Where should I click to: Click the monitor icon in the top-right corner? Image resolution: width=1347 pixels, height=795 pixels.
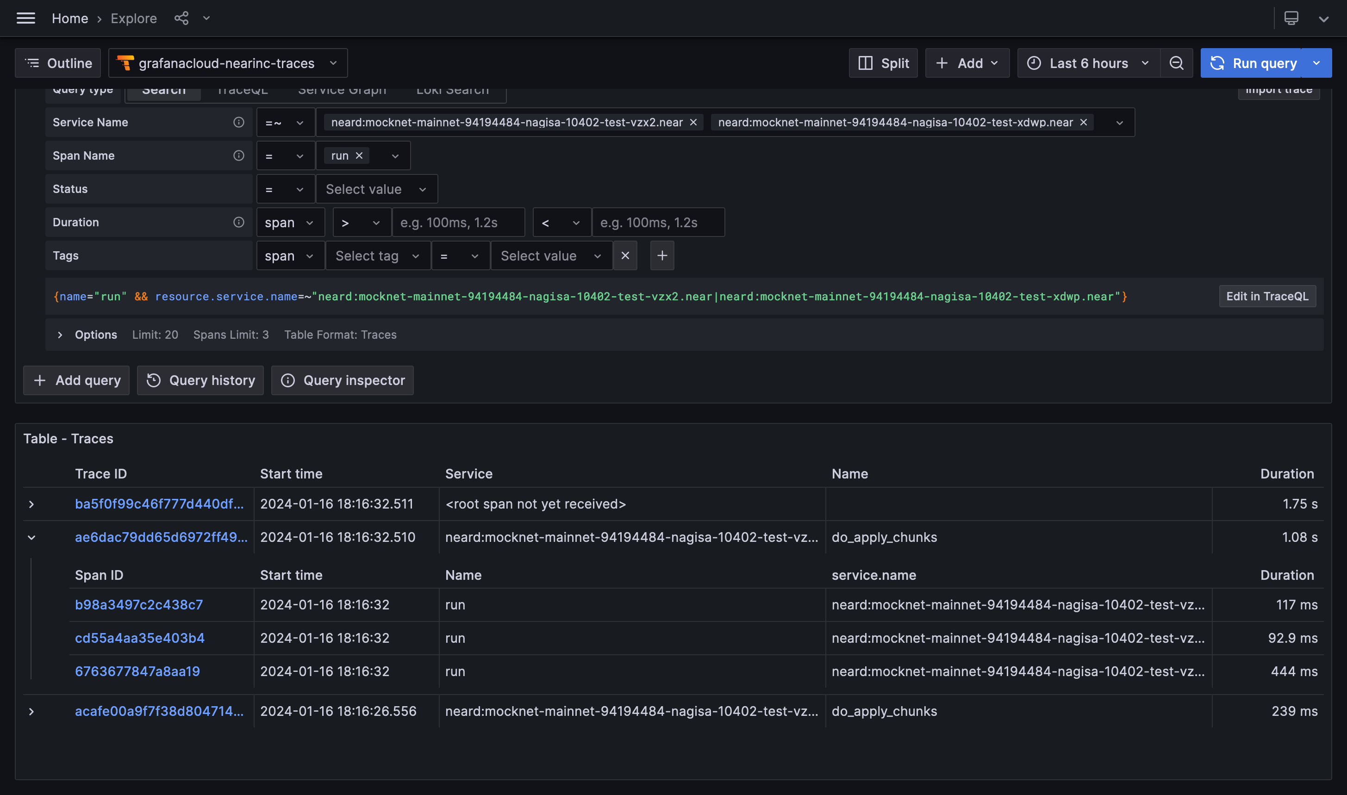[1292, 18]
